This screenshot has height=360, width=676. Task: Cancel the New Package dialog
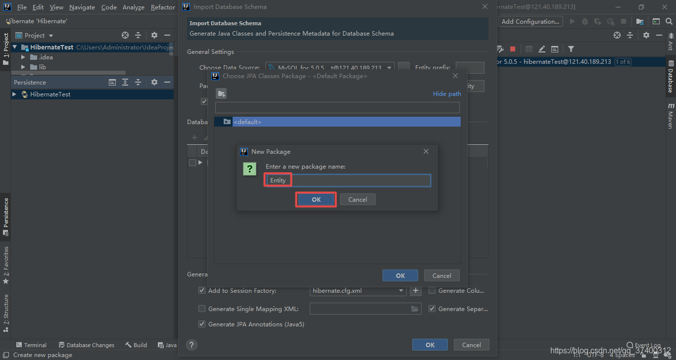click(357, 199)
